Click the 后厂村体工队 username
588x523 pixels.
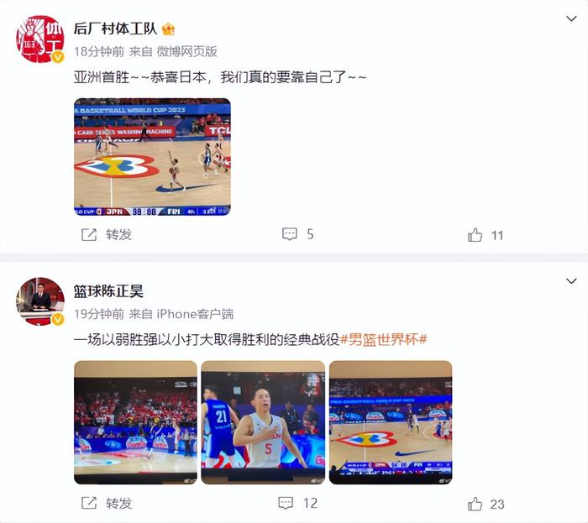[x=115, y=29]
